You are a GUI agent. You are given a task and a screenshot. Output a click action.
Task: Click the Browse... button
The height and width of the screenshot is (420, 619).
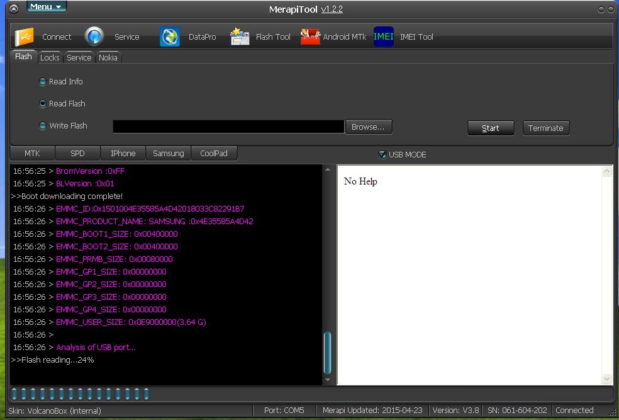(x=369, y=127)
